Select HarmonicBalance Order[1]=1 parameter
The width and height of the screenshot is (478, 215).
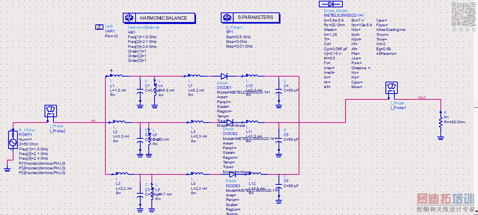(x=137, y=51)
